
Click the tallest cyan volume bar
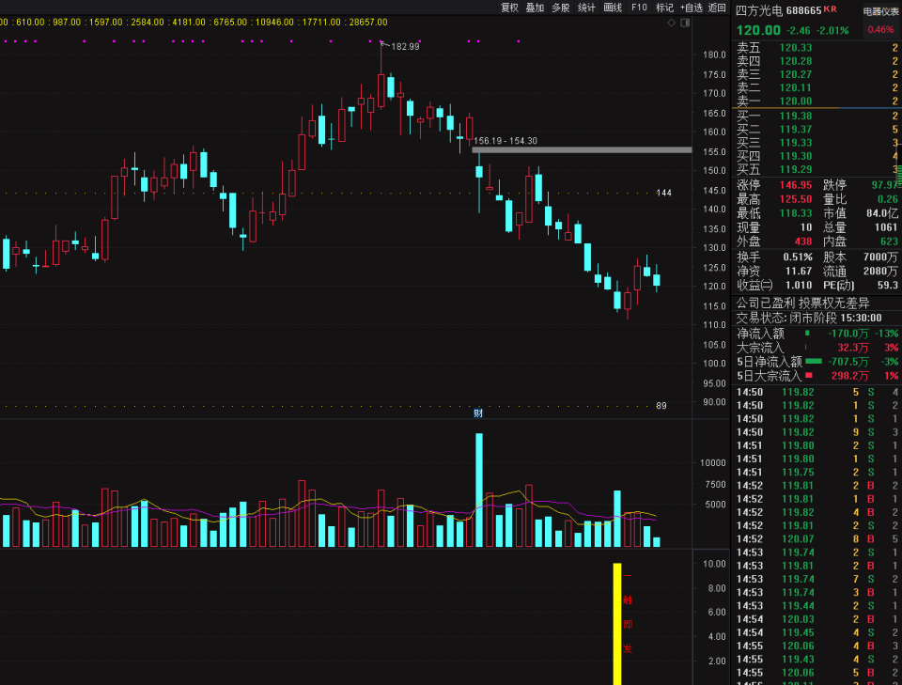(478, 490)
